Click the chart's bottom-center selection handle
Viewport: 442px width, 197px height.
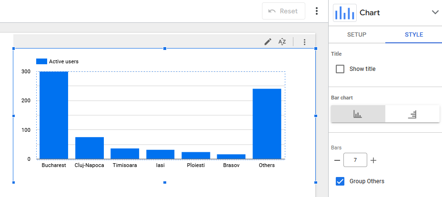(x=165, y=183)
